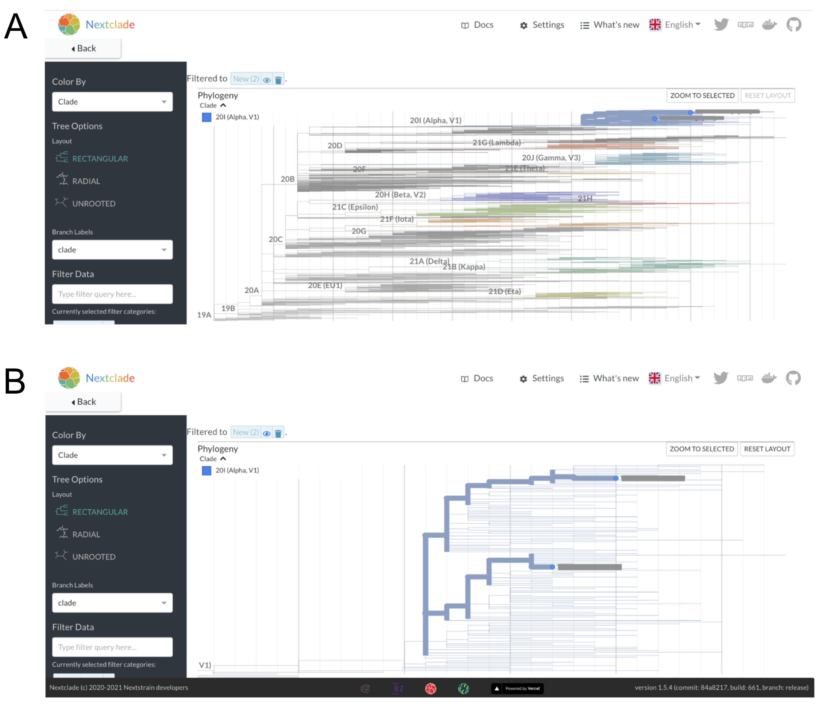The image size is (828, 709).
Task: Click Settings menu item
Action: 541,24
